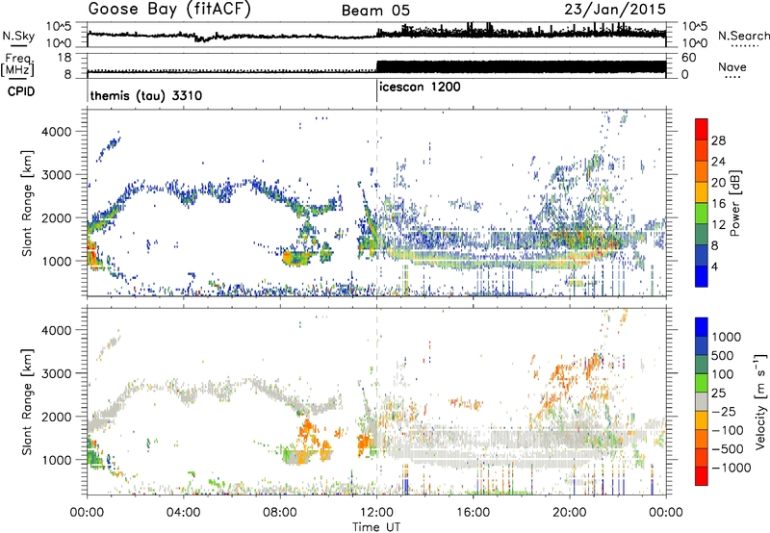Click the '60' tick right of the frequency panel

[689, 58]
